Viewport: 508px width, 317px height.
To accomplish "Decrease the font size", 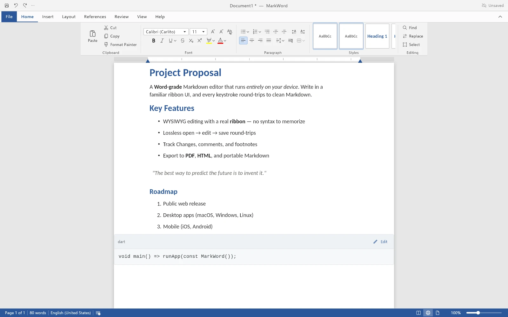I will (221, 32).
